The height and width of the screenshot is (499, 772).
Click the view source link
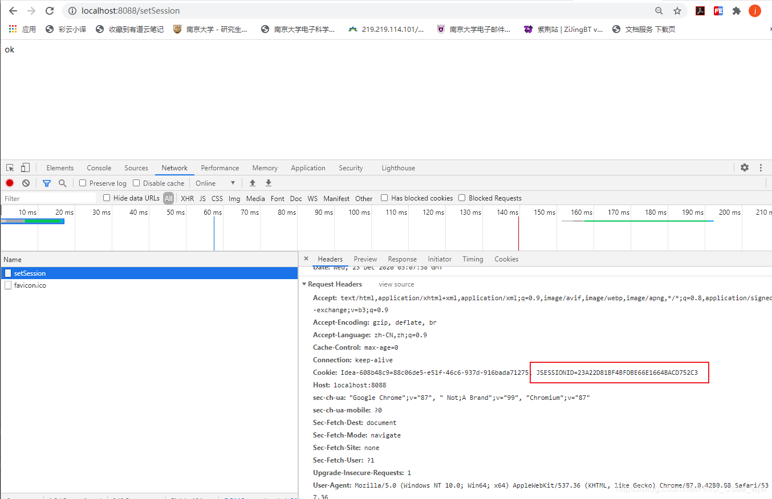396,284
